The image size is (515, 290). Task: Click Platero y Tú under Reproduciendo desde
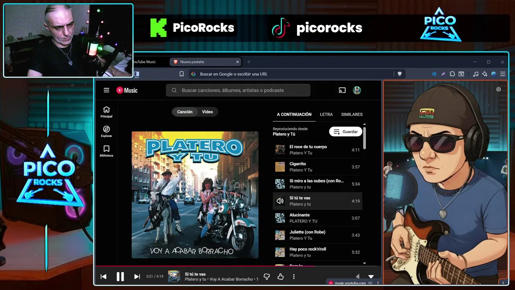pyautogui.click(x=284, y=134)
